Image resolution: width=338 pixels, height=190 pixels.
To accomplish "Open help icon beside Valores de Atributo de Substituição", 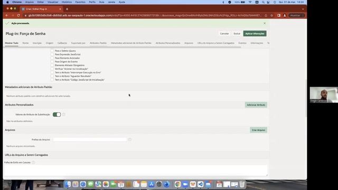I will tap(63, 115).
